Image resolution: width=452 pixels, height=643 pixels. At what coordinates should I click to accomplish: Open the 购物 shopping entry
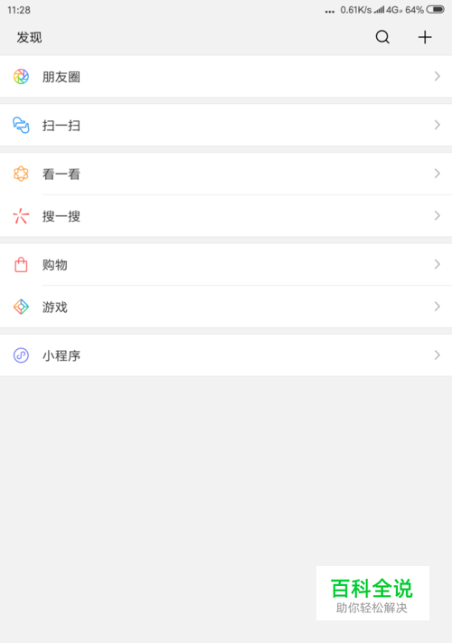tap(226, 264)
